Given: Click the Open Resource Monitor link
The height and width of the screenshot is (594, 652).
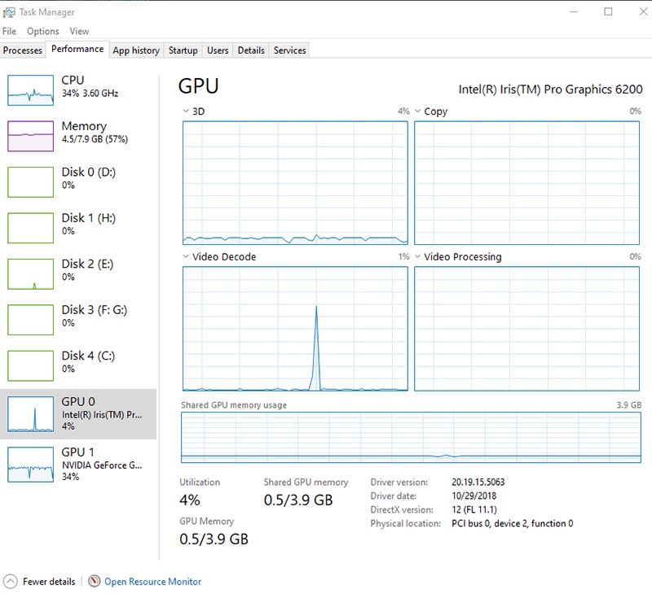Looking at the screenshot, I should [x=152, y=582].
